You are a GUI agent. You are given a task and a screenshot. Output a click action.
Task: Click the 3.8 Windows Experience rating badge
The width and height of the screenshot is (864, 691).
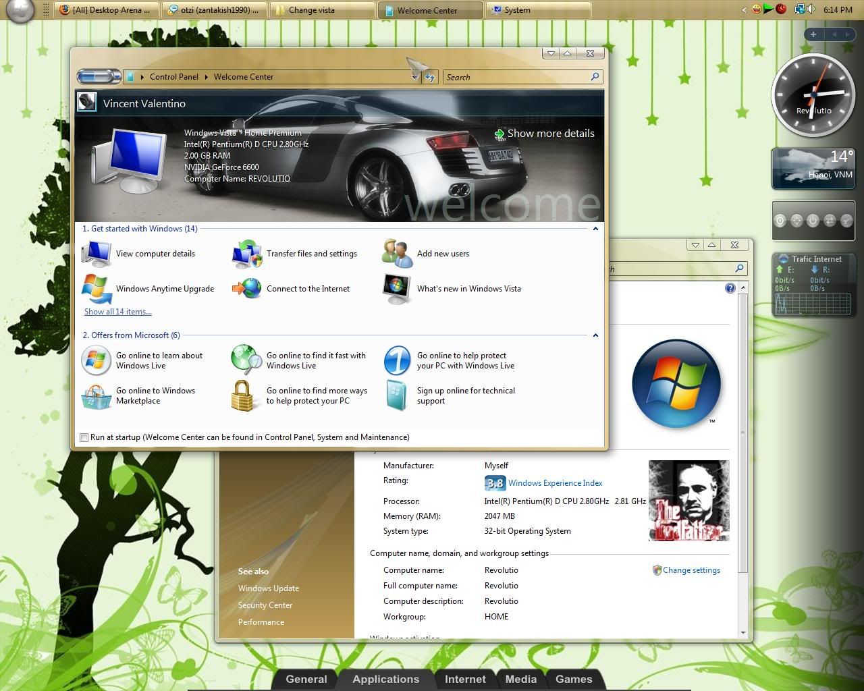pyautogui.click(x=495, y=483)
